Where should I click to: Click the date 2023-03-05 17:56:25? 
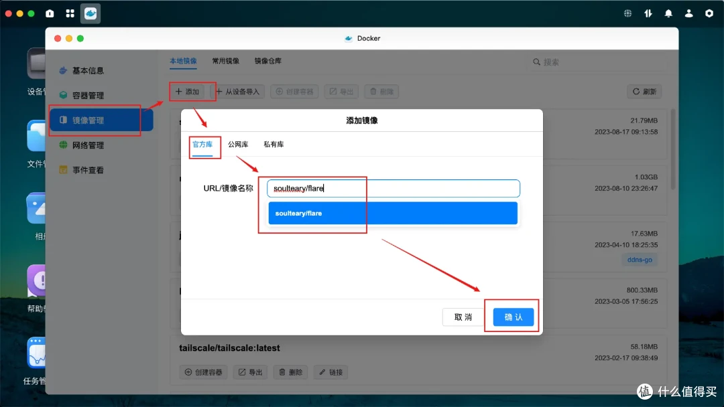[626, 301]
